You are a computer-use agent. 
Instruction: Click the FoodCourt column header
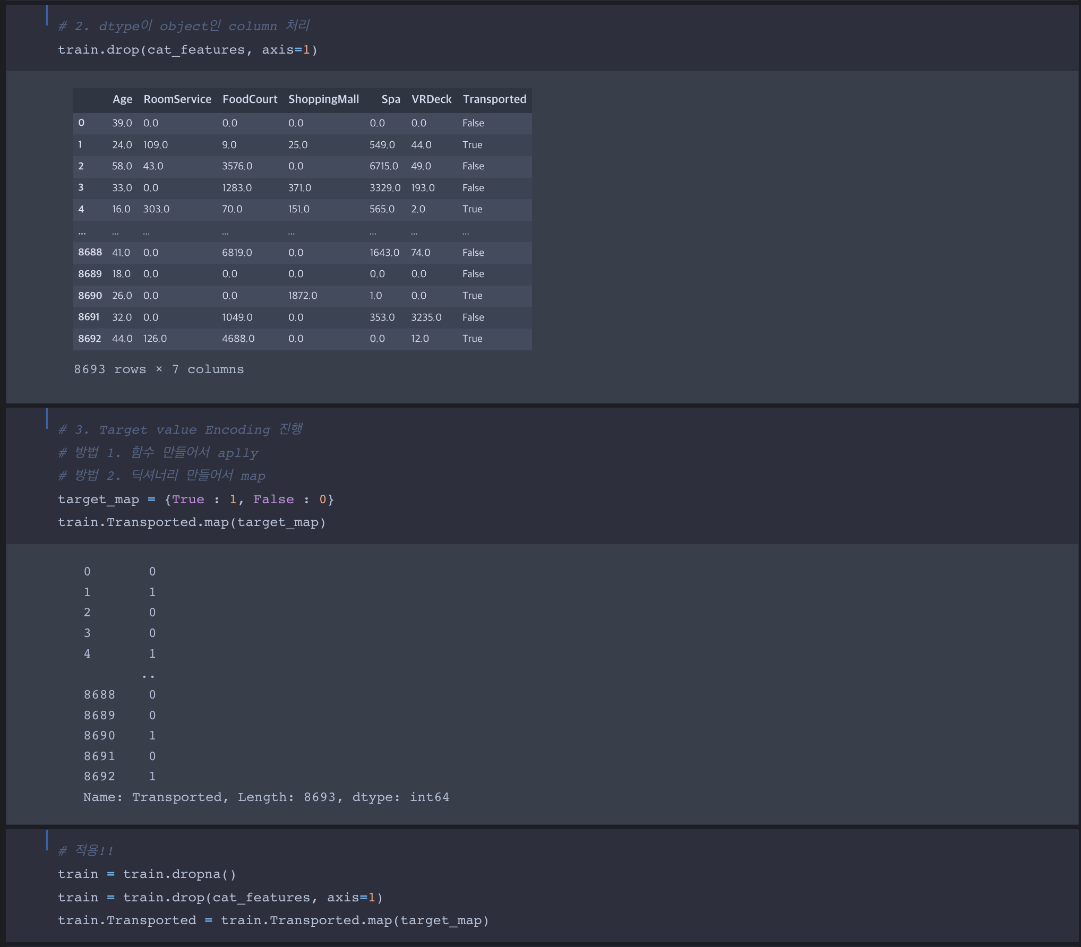point(250,99)
